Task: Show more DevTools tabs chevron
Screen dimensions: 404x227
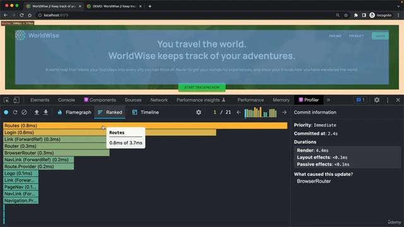Action: pyautogui.click(x=328, y=100)
